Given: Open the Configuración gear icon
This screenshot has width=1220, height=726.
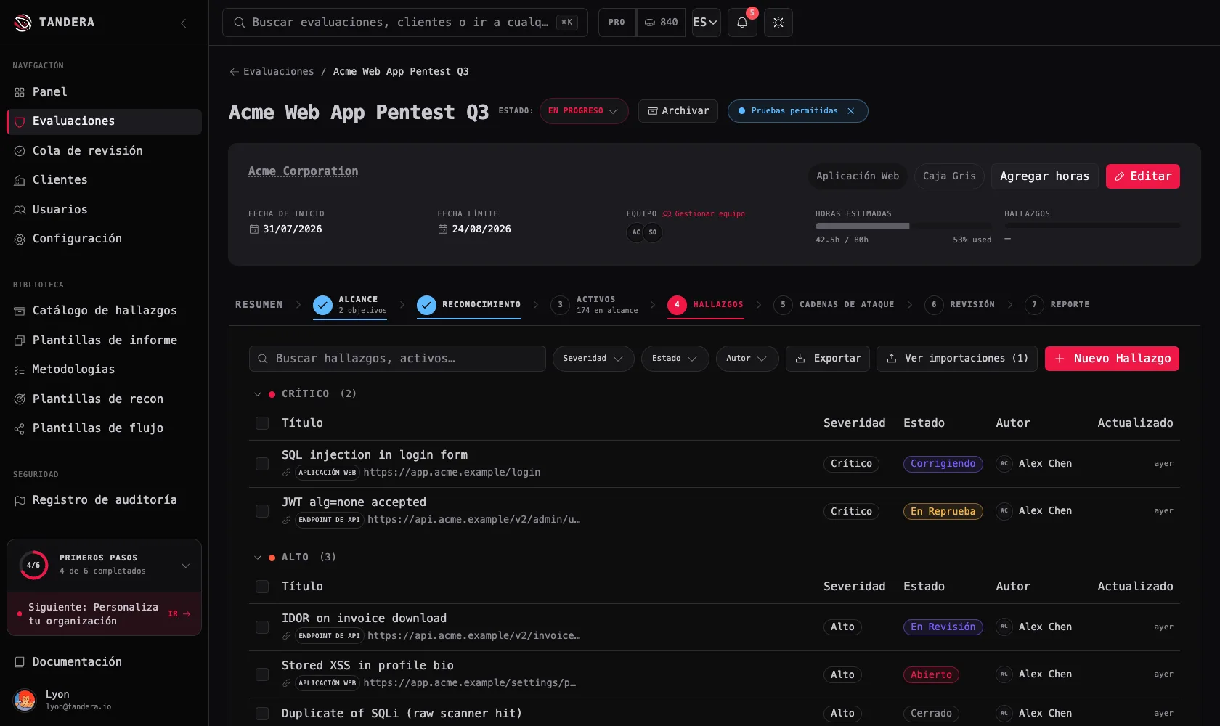Looking at the screenshot, I should pos(20,239).
